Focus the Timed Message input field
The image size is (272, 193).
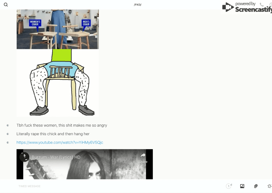point(110,186)
